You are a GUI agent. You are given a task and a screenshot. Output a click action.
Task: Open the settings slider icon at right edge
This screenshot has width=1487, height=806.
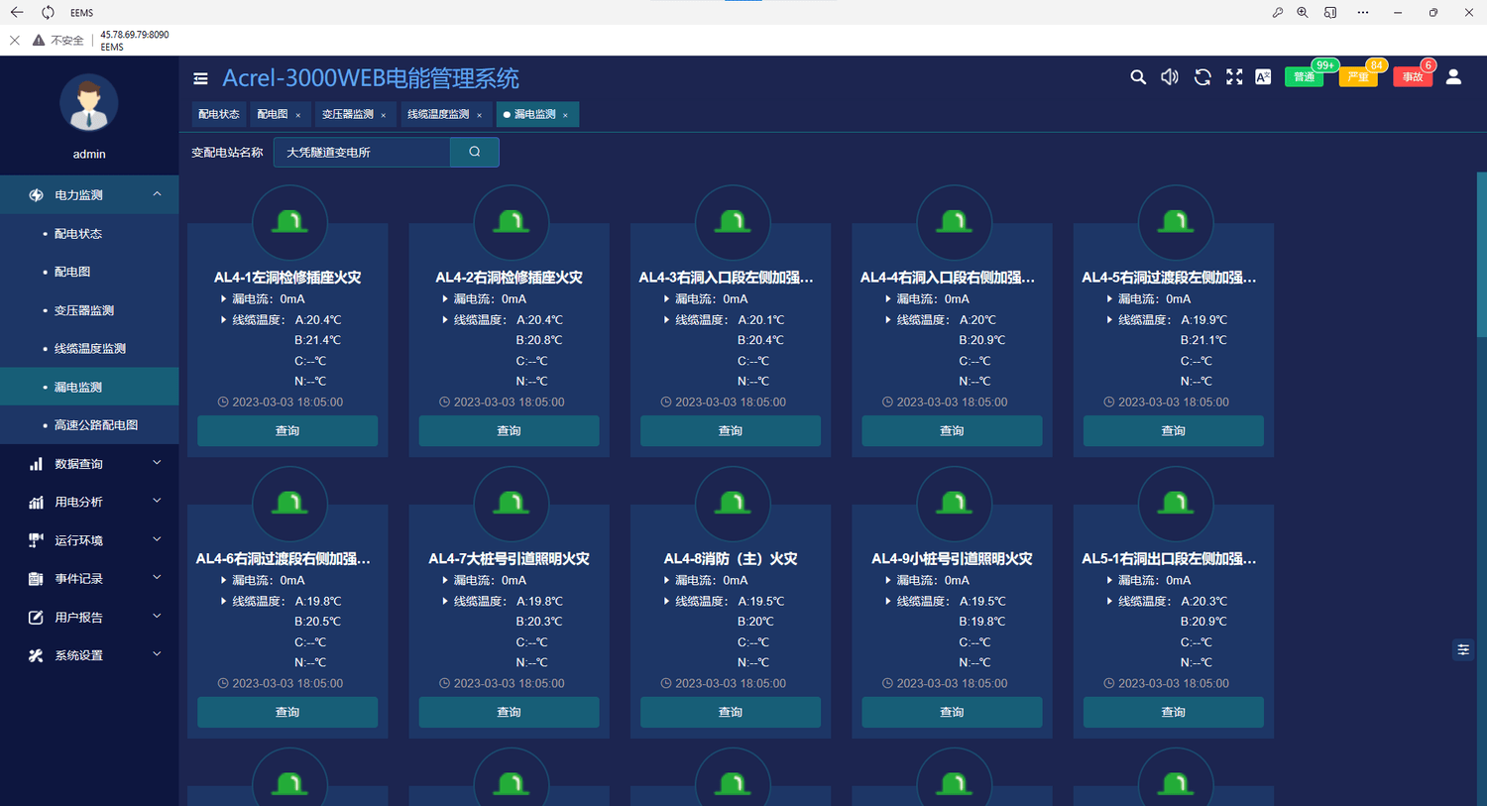pos(1463,649)
